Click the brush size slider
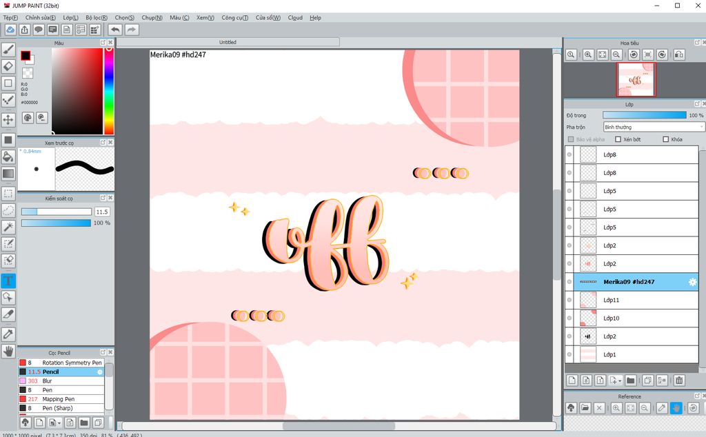Image resolution: width=706 pixels, height=437 pixels. click(57, 212)
